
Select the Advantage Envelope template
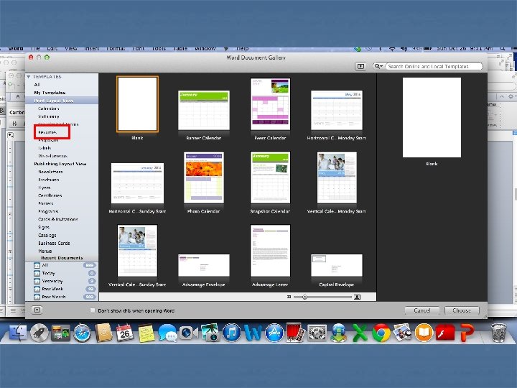[x=204, y=265]
